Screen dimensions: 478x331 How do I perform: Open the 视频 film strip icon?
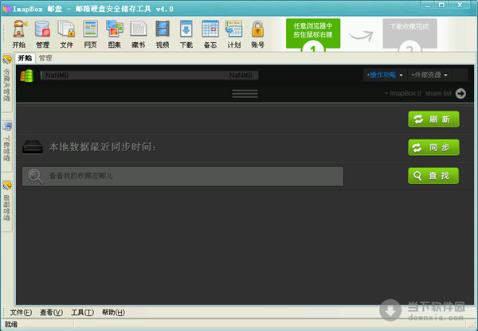[163, 33]
